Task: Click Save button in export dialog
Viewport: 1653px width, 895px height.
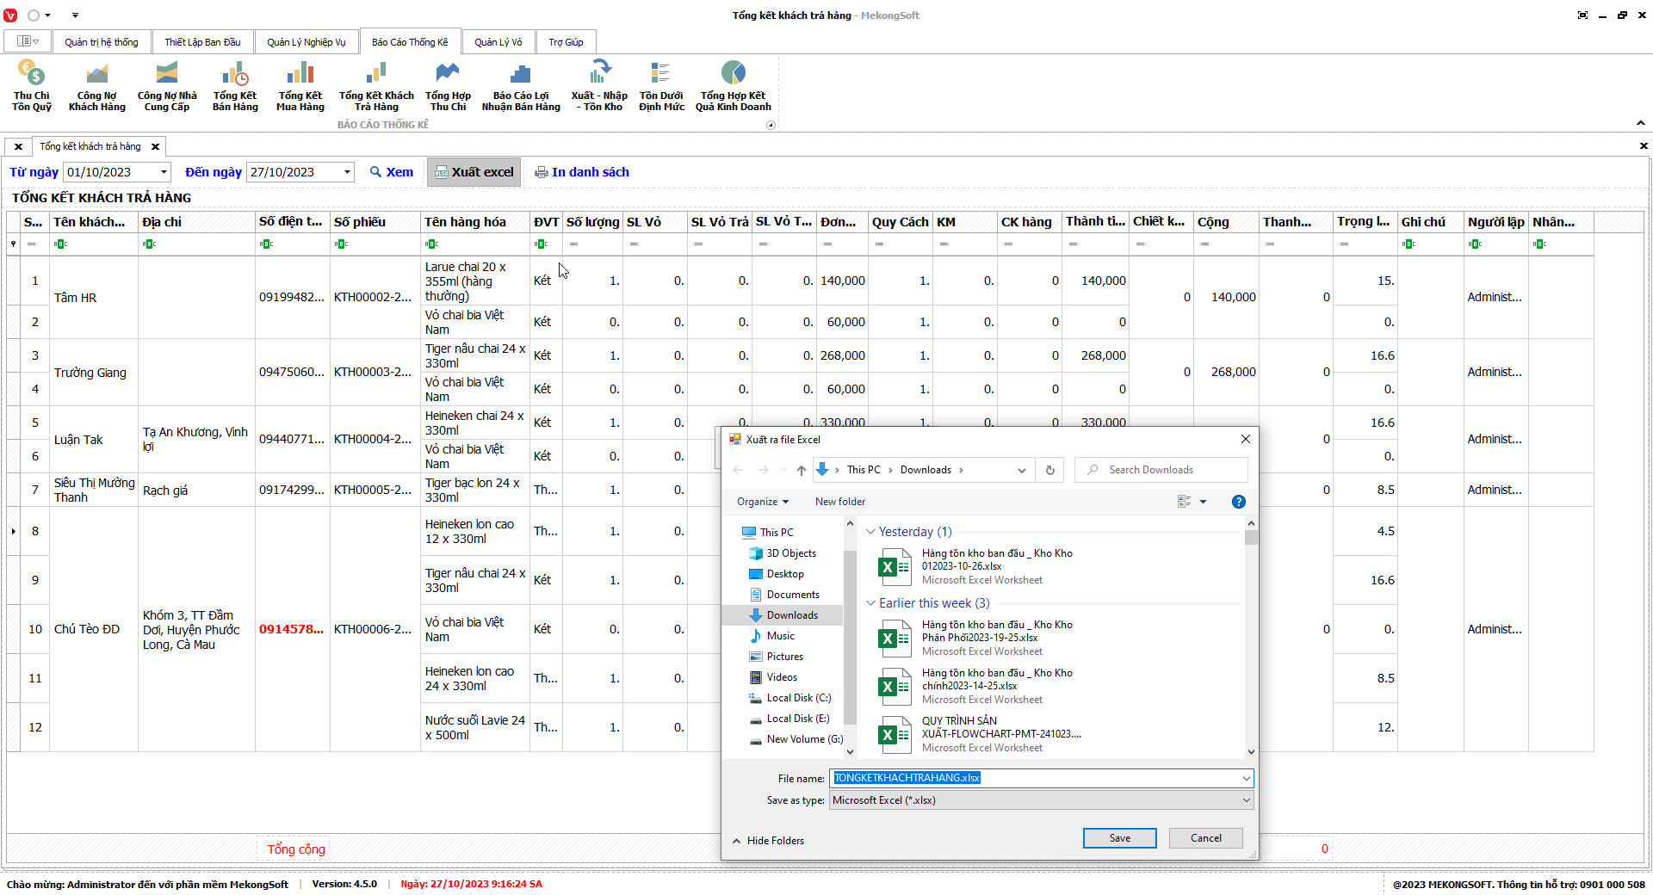Action: tap(1119, 838)
